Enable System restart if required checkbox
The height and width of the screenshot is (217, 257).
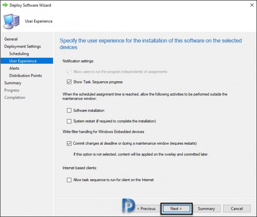coord(69,121)
